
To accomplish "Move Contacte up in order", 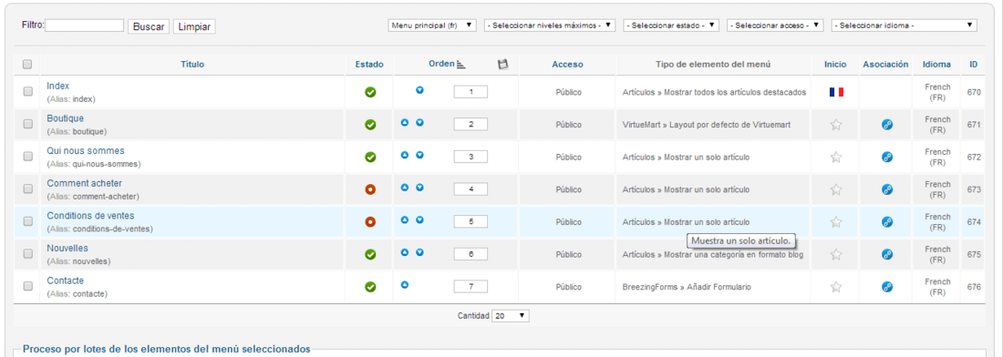I will point(404,285).
